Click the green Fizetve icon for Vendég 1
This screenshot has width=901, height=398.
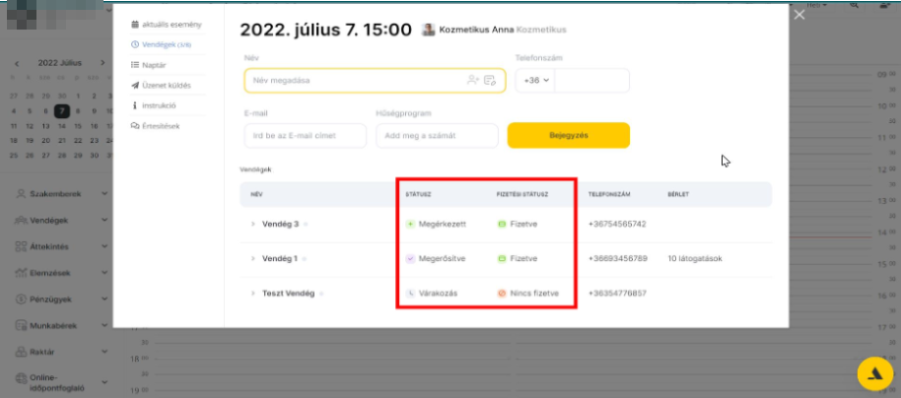tap(502, 258)
